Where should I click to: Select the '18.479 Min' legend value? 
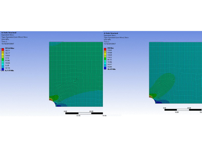tap(111, 69)
